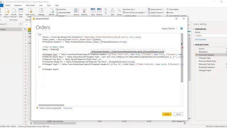Open the Data Type: Any dropdown
The height and width of the screenshot is (128, 227).
tap(129, 9)
